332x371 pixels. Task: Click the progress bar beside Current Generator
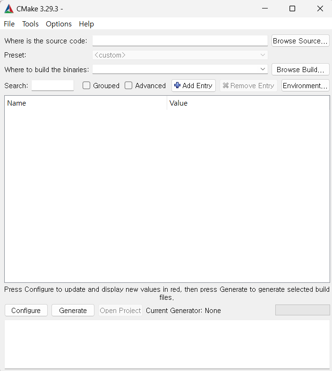click(302, 310)
